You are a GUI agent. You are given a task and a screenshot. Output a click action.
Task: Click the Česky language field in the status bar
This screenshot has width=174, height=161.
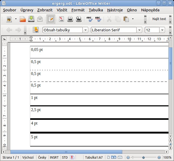click(42, 157)
